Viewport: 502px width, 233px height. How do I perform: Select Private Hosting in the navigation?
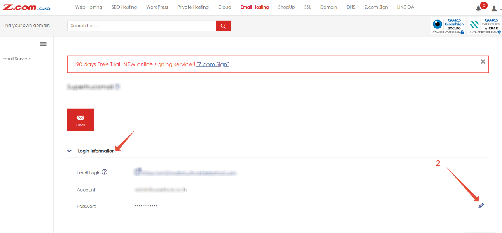point(193,7)
